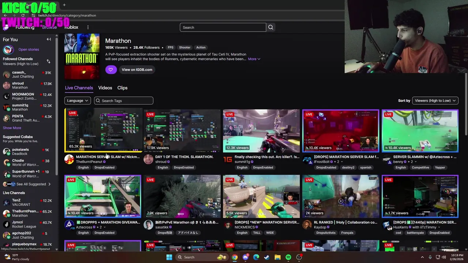Open HusKerrs stream thumbnail with 1.7K viewers
This screenshot has height=263, width=468.
coord(420,196)
